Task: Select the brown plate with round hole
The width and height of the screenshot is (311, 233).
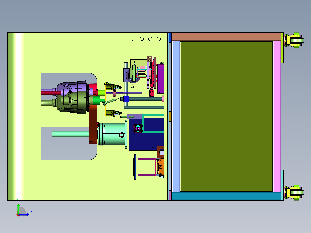Action: click(x=160, y=152)
